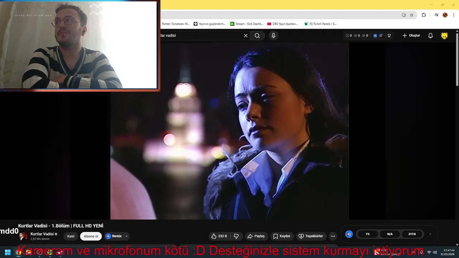Open the Rotten Tomatoes bookmark
The height and width of the screenshot is (258, 459).
point(175,24)
